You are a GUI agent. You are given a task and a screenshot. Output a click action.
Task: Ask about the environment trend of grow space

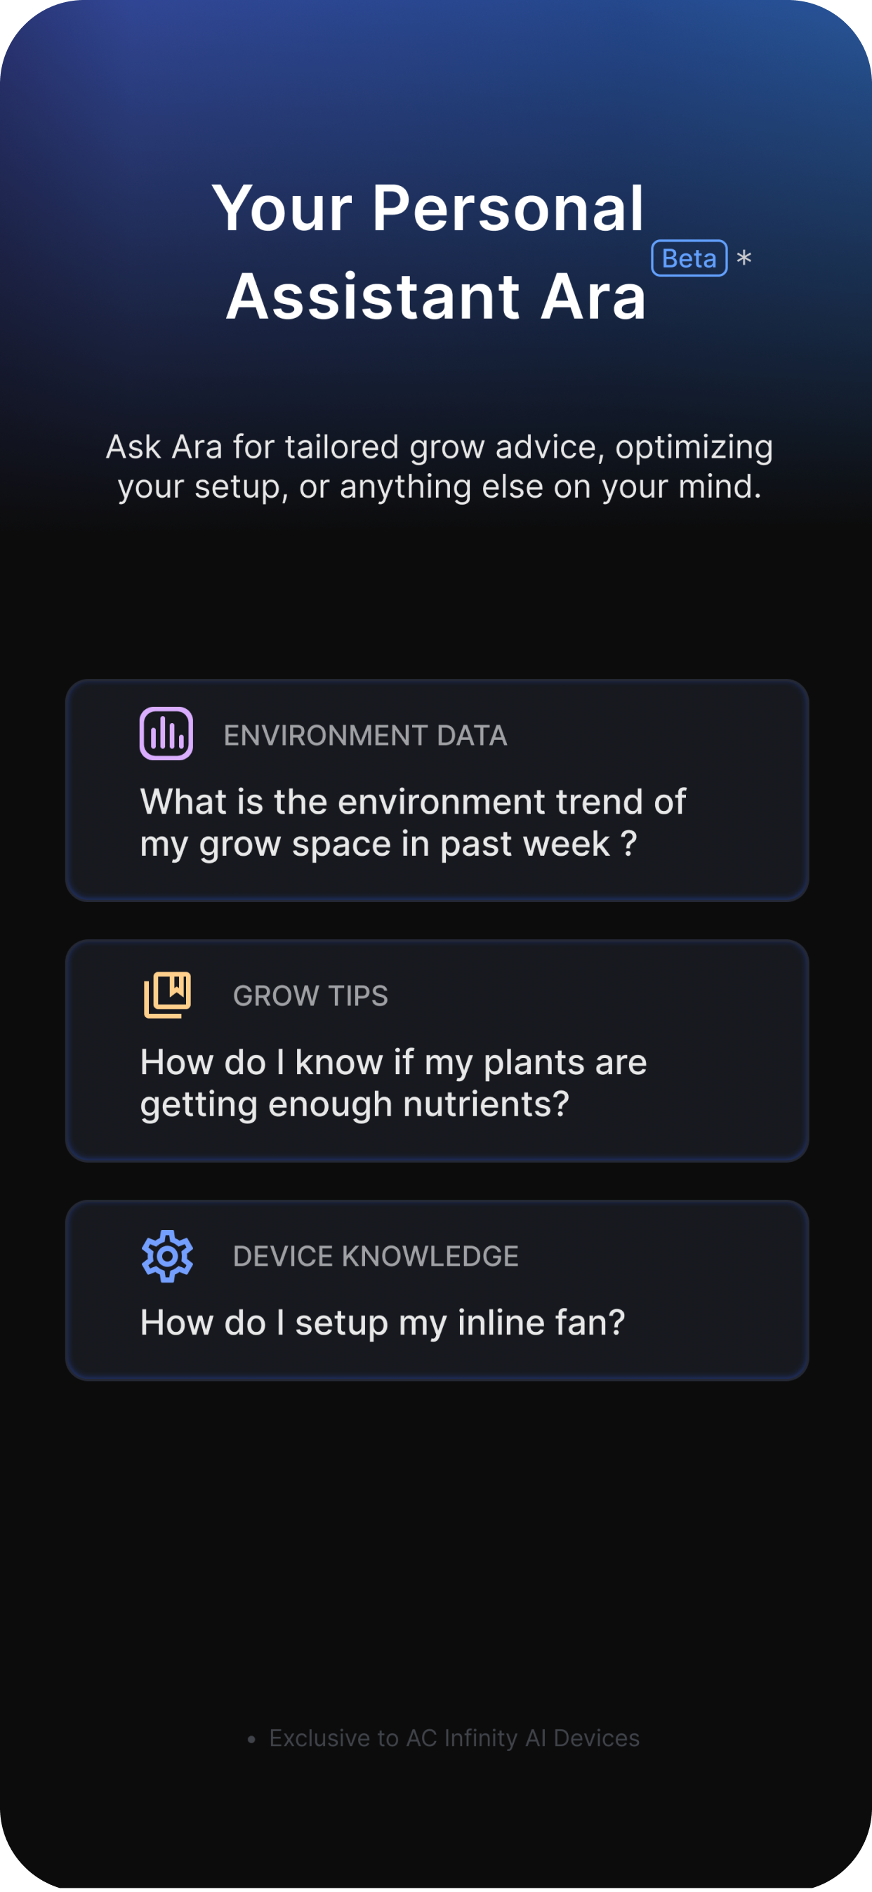(437, 790)
